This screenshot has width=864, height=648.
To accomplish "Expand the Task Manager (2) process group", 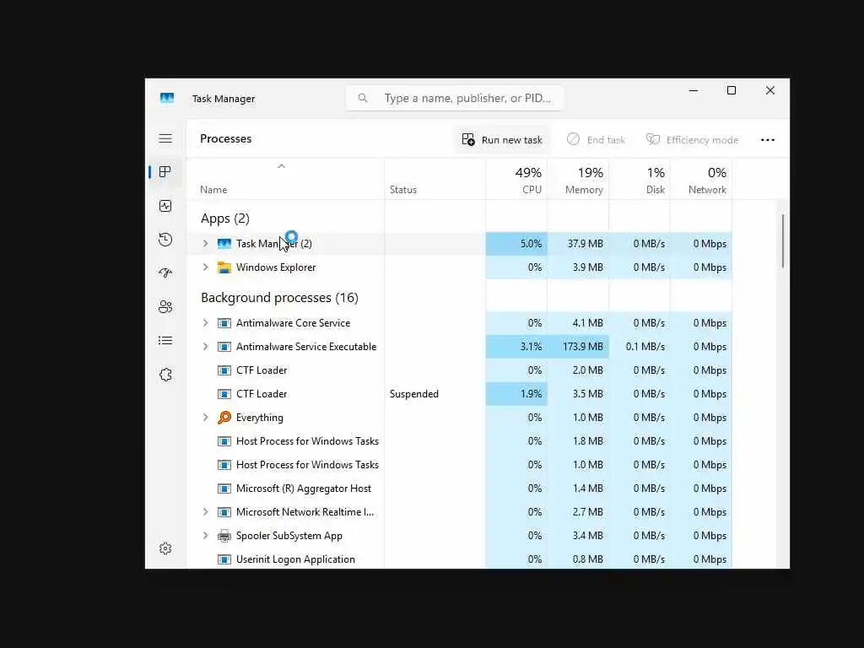I will 206,244.
